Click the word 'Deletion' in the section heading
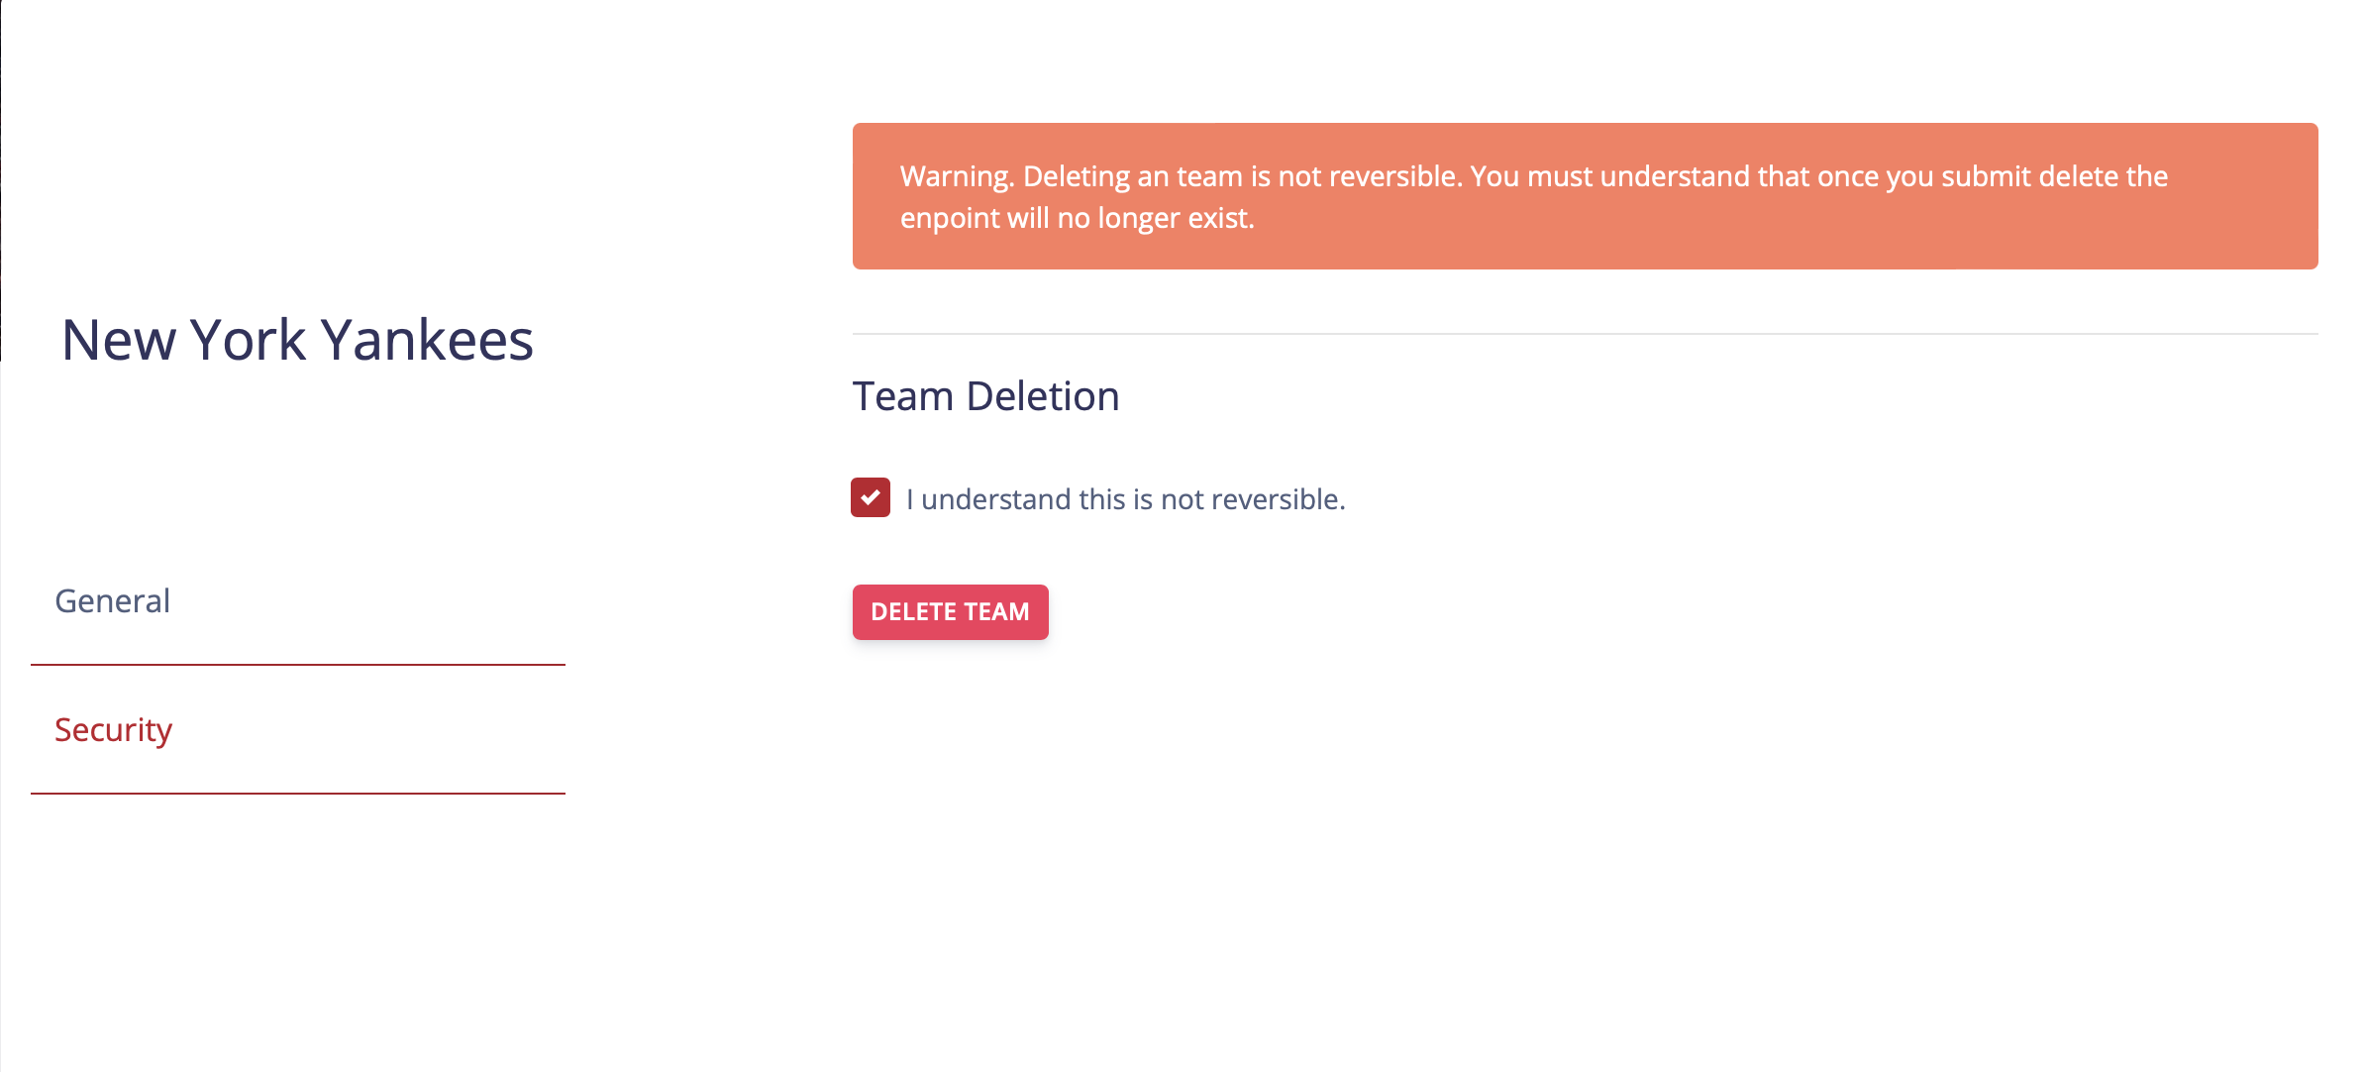Screen dimensions: 2367x1072 pos(1043,396)
